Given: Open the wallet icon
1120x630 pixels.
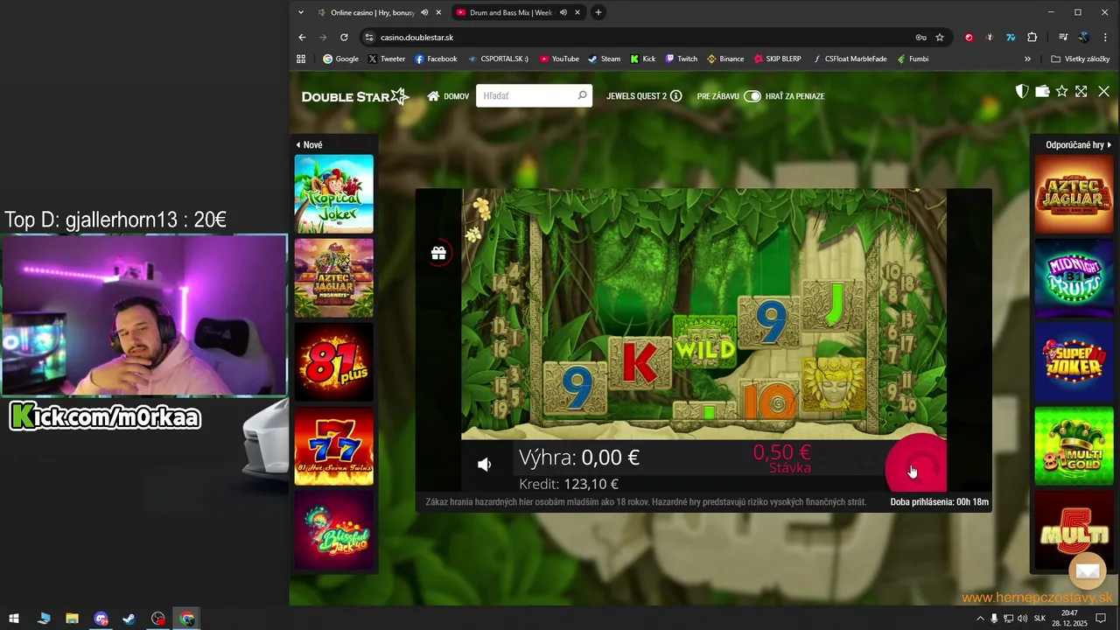Looking at the screenshot, I should 1042,91.
